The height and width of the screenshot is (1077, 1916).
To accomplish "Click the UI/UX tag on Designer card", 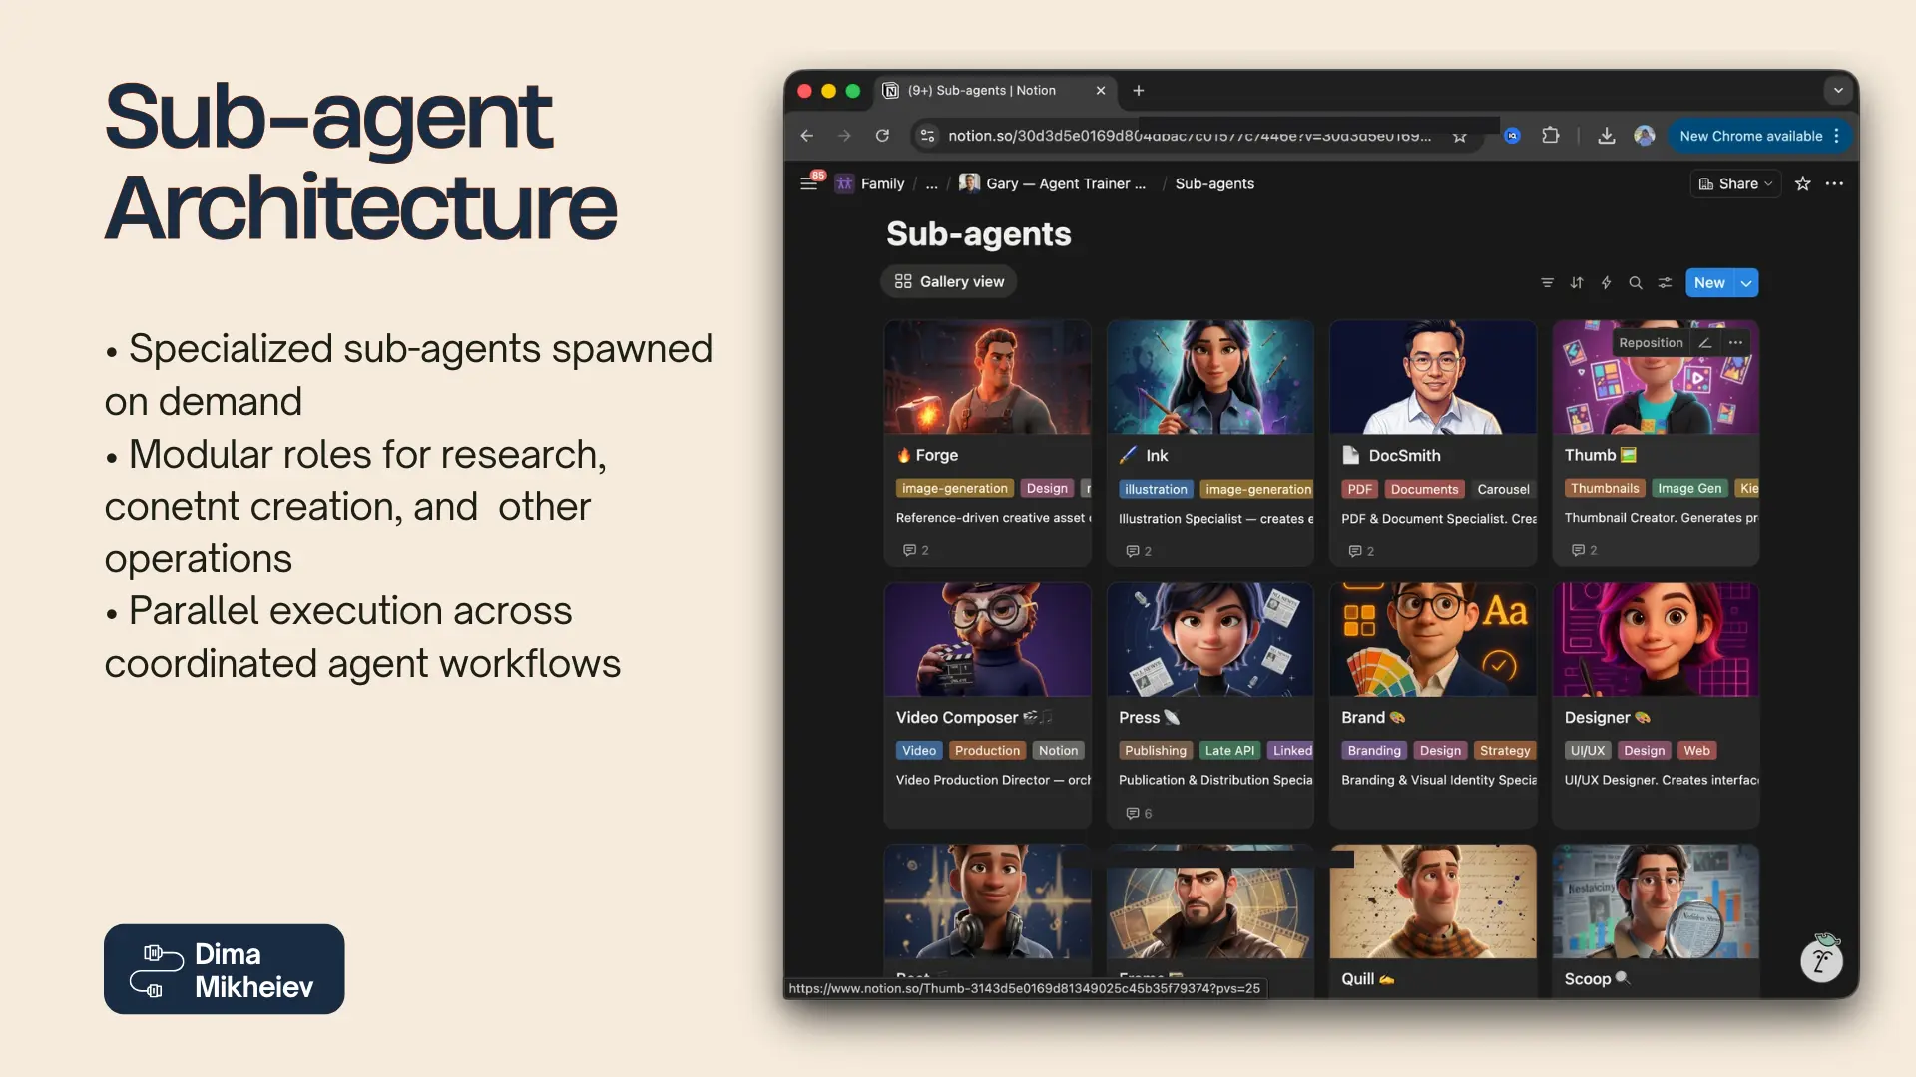I will (x=1588, y=750).
